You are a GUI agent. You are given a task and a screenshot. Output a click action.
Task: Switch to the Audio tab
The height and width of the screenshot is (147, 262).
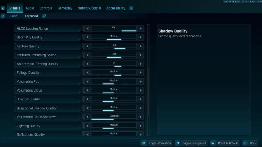(30, 8)
